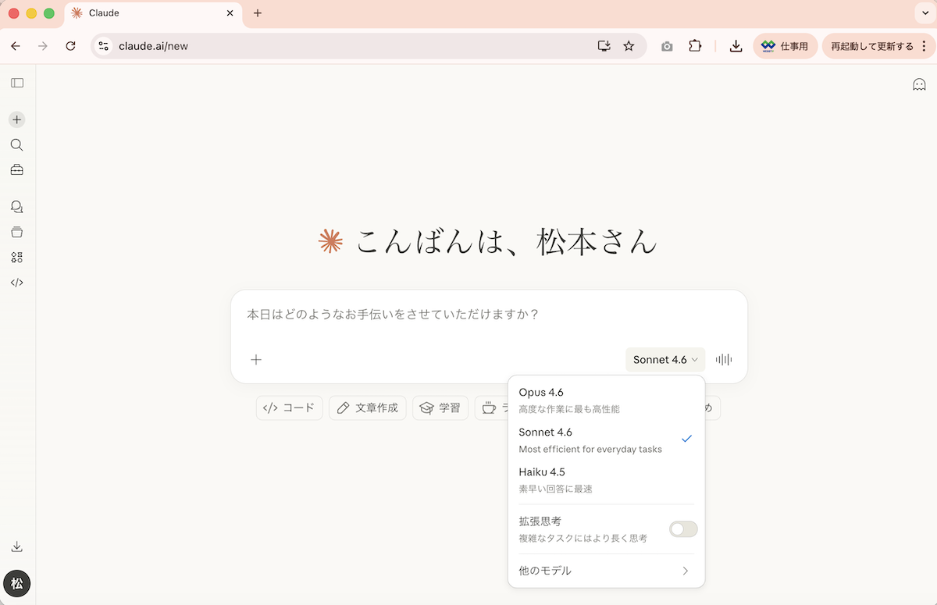Open the 松 user profile avatar
937x605 pixels.
point(17,583)
